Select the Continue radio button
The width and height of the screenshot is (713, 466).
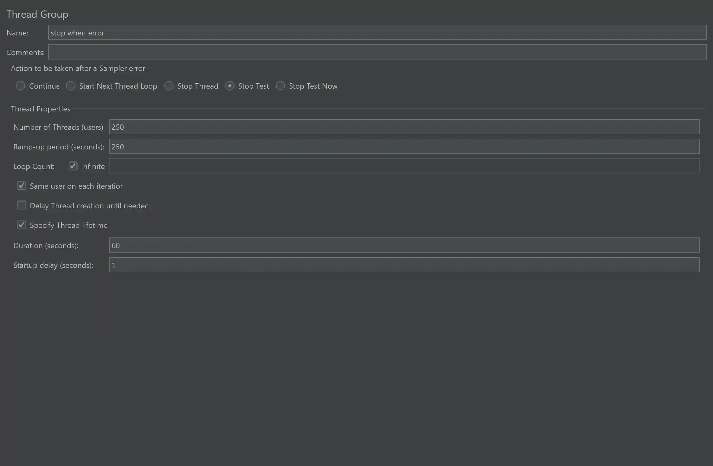(x=21, y=86)
